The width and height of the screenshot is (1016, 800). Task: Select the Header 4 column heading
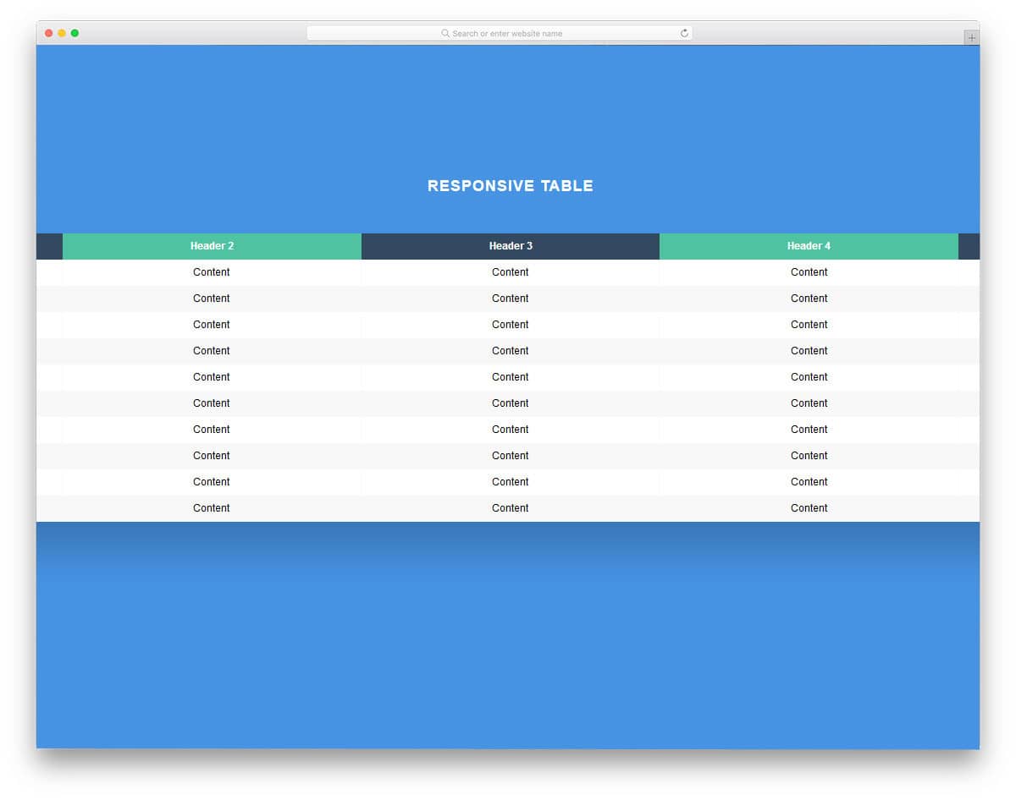pos(809,246)
